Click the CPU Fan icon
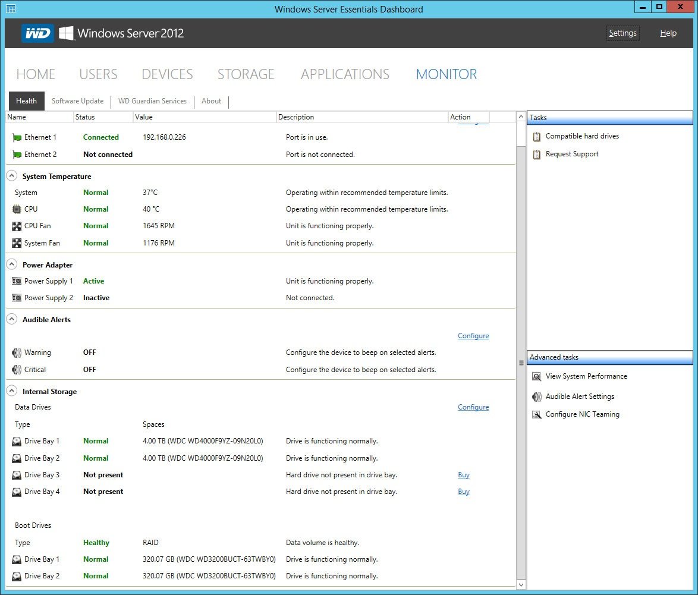The width and height of the screenshot is (698, 595). (x=17, y=226)
